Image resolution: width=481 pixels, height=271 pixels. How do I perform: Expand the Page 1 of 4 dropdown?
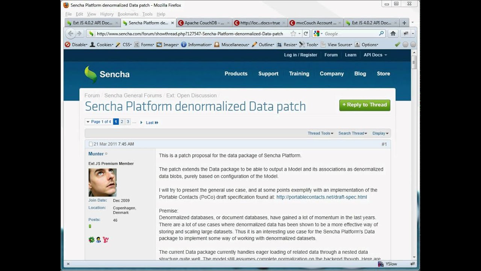coord(98,122)
